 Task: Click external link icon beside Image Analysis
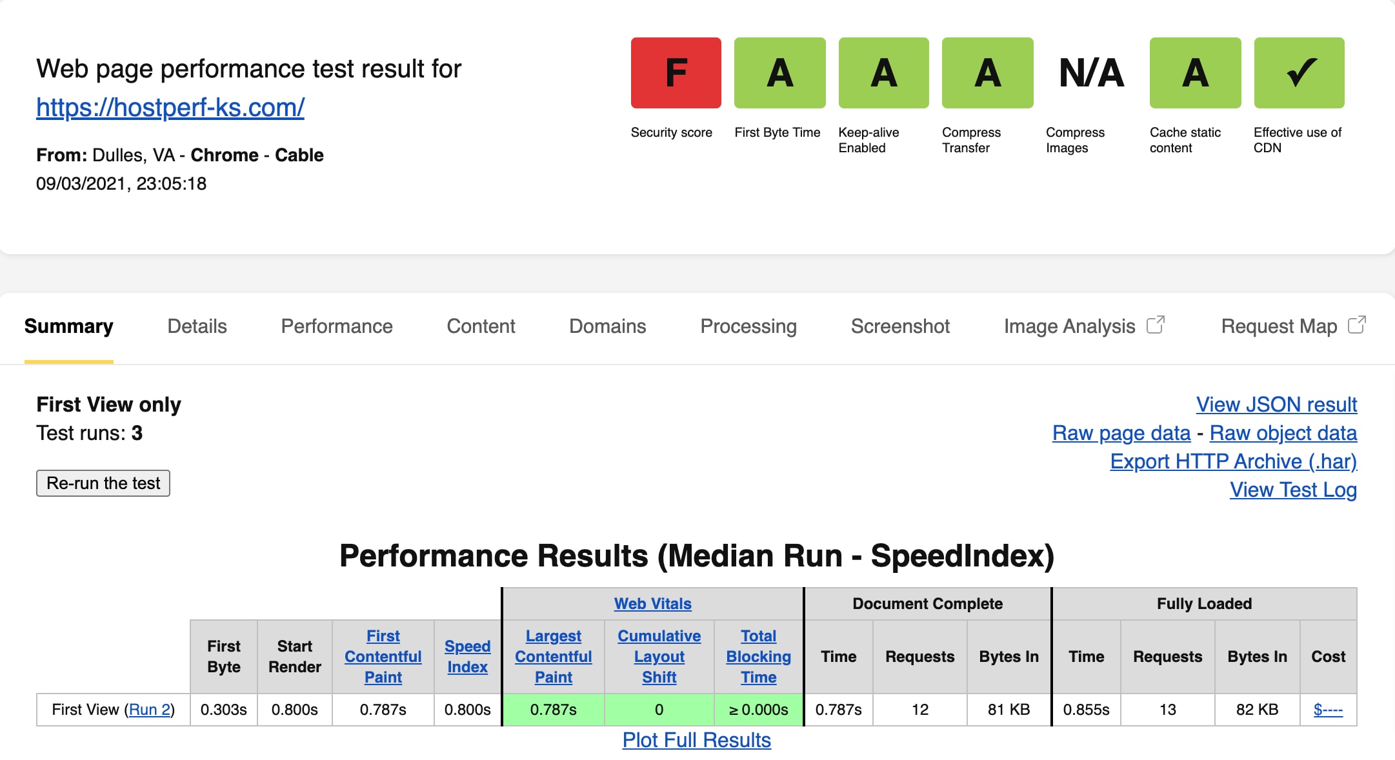tap(1156, 325)
